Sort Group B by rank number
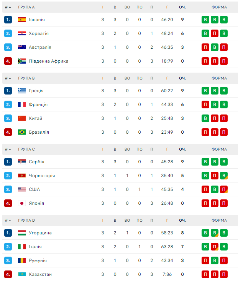This screenshot has height=282, width=238. (x=8, y=78)
